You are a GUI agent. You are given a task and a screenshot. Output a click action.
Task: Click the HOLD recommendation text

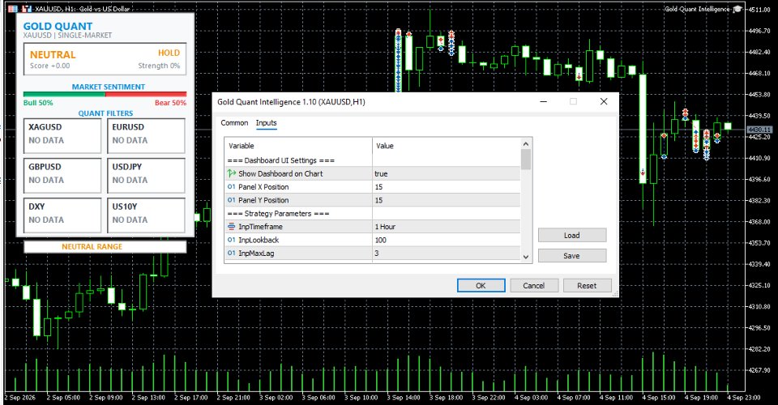[169, 53]
